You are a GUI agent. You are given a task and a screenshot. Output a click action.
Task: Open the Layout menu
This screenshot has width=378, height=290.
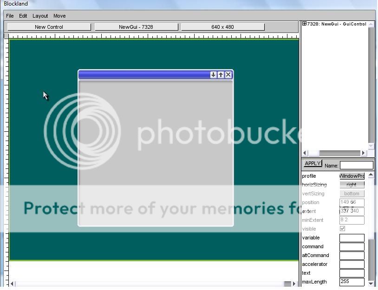click(40, 16)
